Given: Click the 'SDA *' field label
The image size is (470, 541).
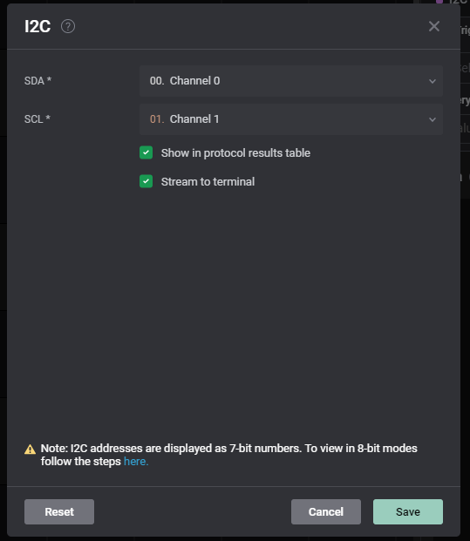Looking at the screenshot, I should tap(37, 81).
